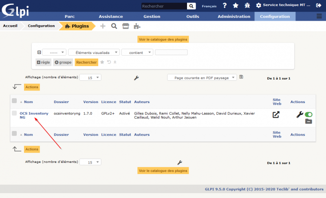Click the wrench to configure OCS Inventory NG

coord(300,114)
